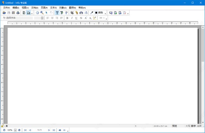Apply Superscript formatting

pos(86,18)
